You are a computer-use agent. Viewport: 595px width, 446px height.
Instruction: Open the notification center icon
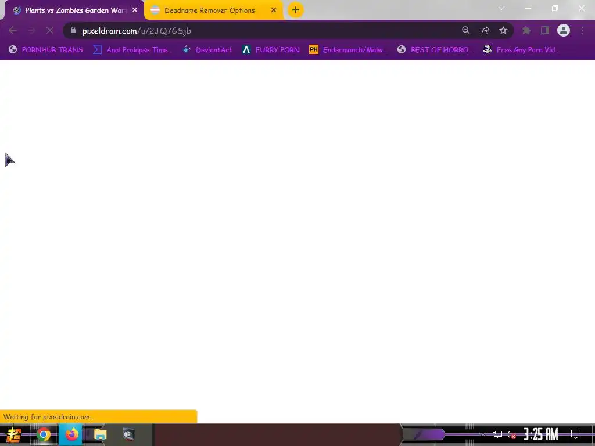click(x=576, y=434)
